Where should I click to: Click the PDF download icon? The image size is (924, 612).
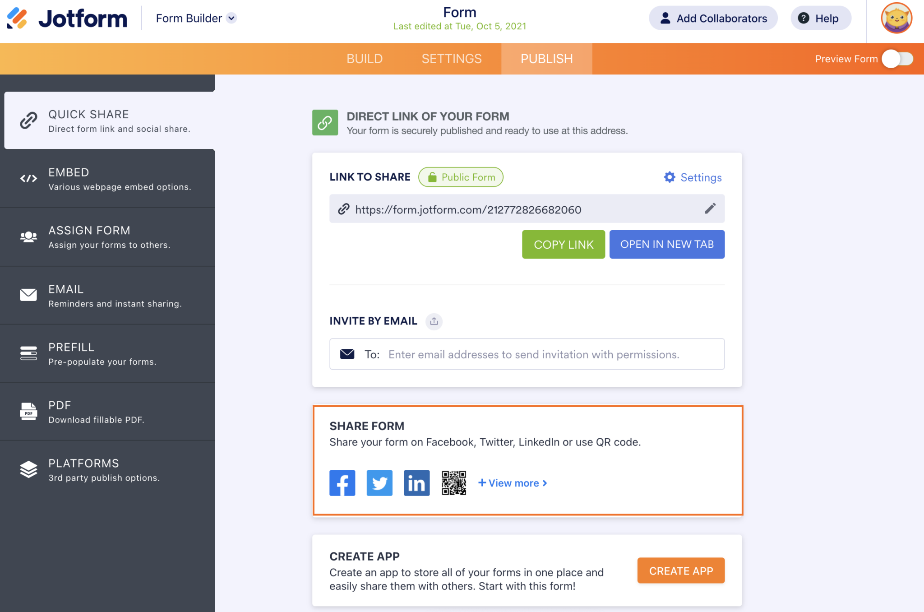pyautogui.click(x=28, y=411)
